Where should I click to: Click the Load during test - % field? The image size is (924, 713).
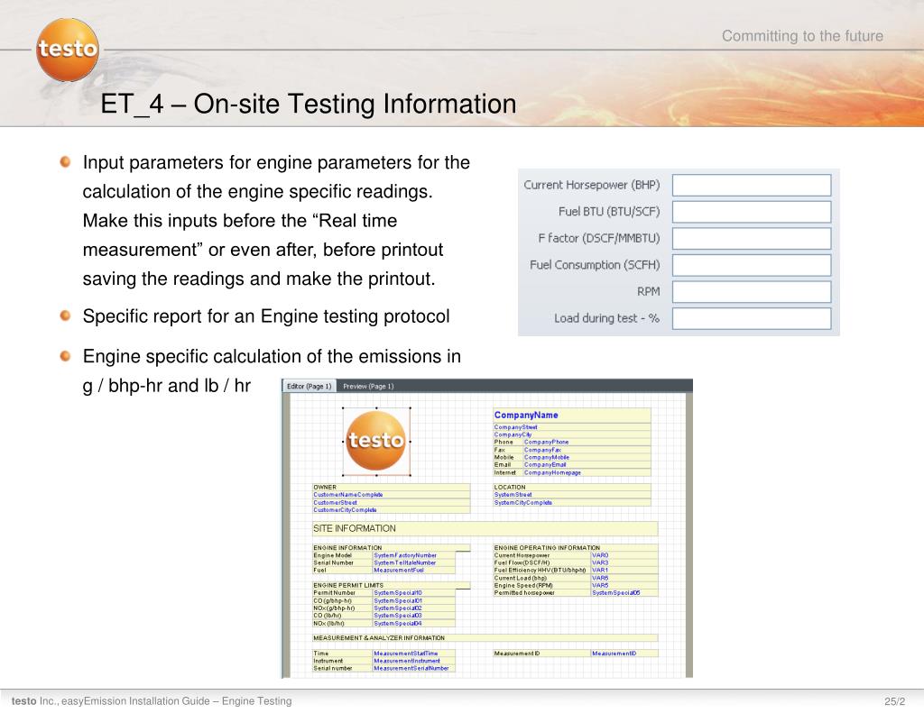click(752, 318)
